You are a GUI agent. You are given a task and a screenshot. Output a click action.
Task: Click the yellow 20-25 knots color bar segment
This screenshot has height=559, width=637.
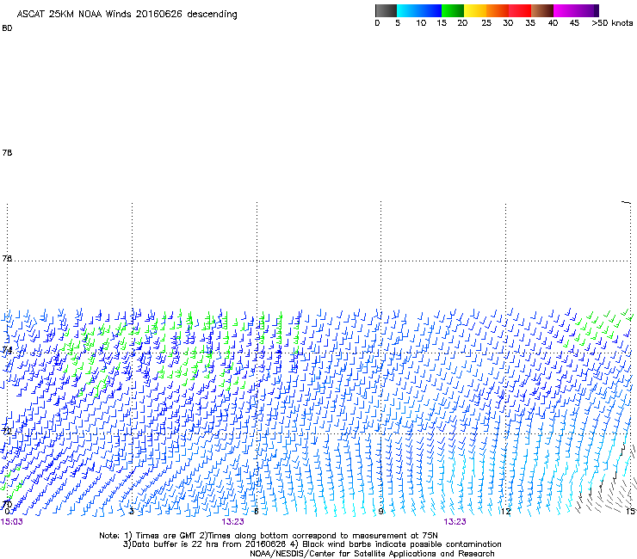[475, 10]
